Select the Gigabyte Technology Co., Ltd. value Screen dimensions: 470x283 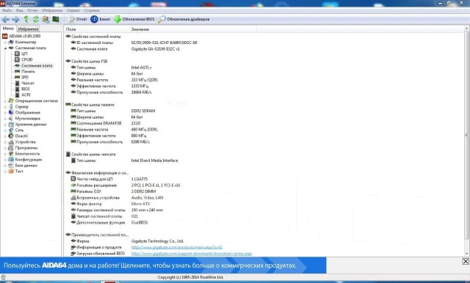157,240
